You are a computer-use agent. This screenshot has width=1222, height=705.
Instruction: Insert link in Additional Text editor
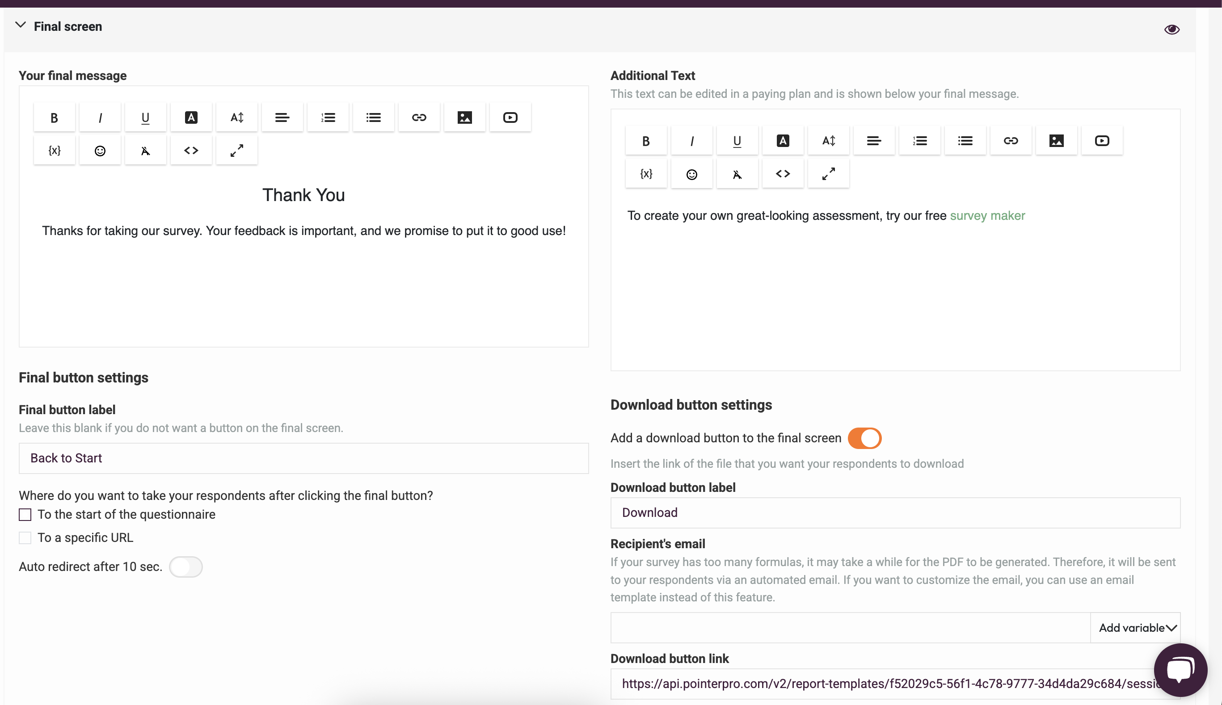click(x=1010, y=141)
